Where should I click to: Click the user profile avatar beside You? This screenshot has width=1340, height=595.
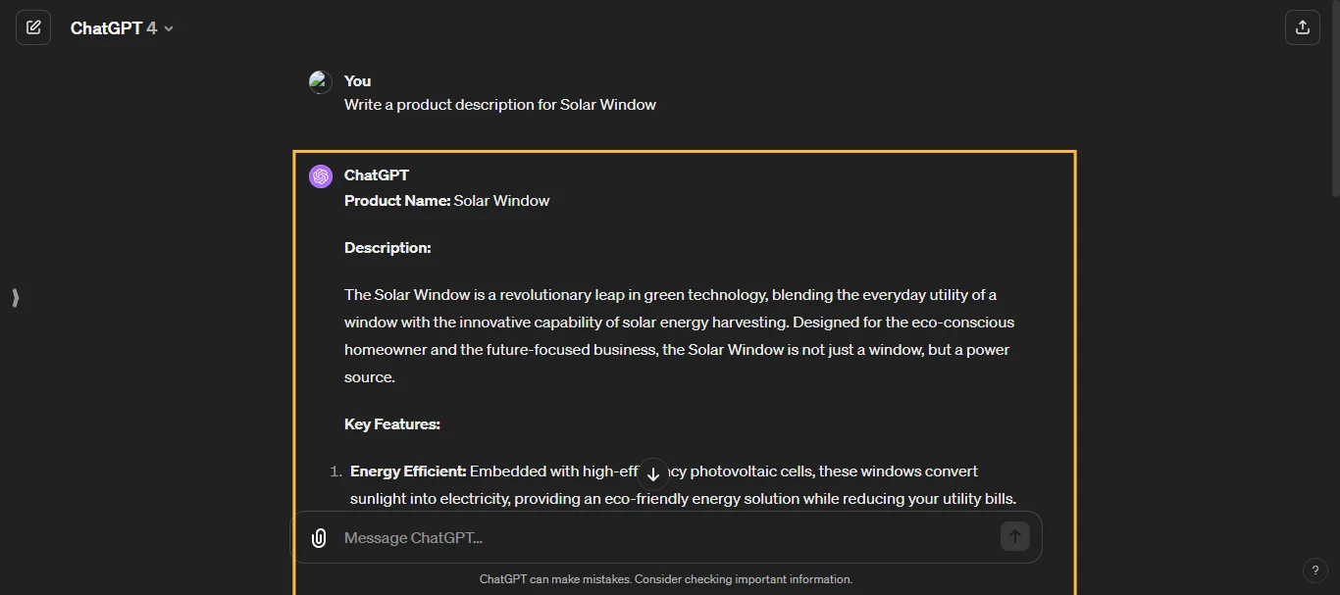click(321, 82)
